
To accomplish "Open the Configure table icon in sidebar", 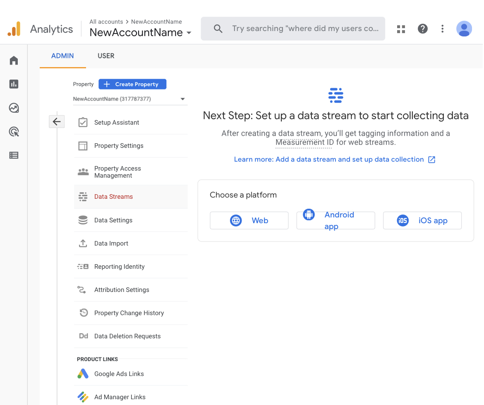I will [14, 155].
